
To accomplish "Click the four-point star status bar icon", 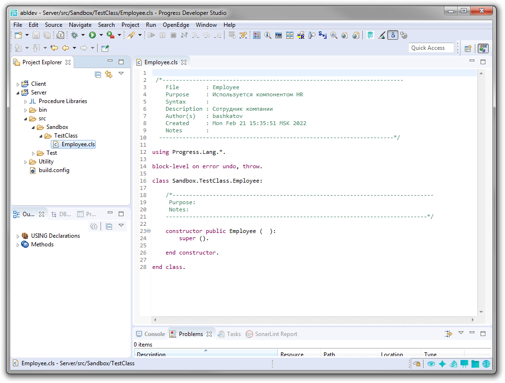I will tap(442, 364).
